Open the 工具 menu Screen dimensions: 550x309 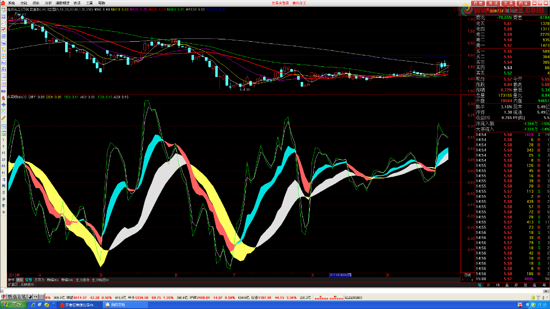pos(89,3)
